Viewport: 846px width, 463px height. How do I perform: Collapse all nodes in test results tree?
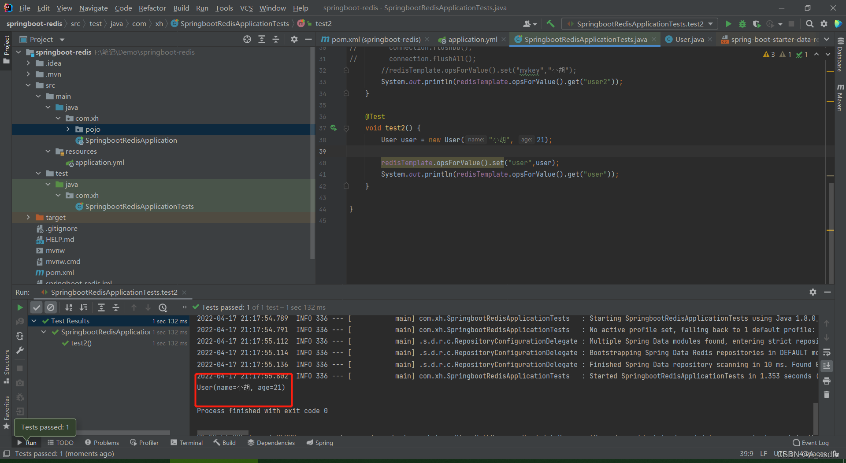[x=116, y=307]
